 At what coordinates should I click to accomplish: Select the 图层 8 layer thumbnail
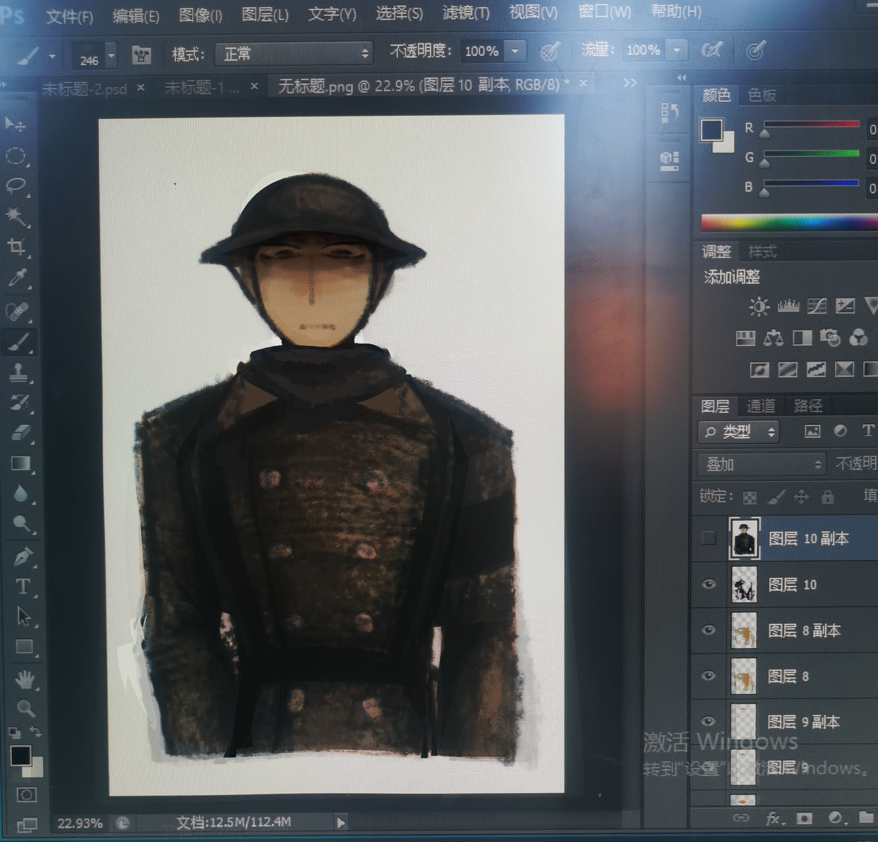pyautogui.click(x=743, y=676)
